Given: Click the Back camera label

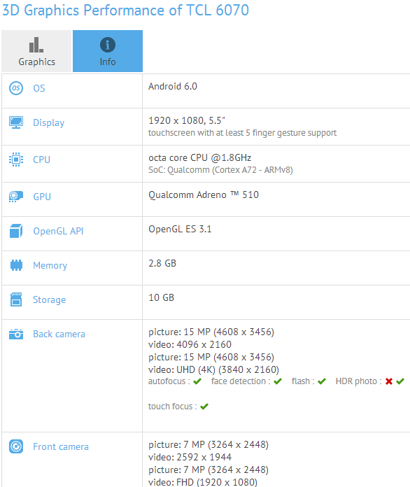Looking at the screenshot, I should point(59,334).
